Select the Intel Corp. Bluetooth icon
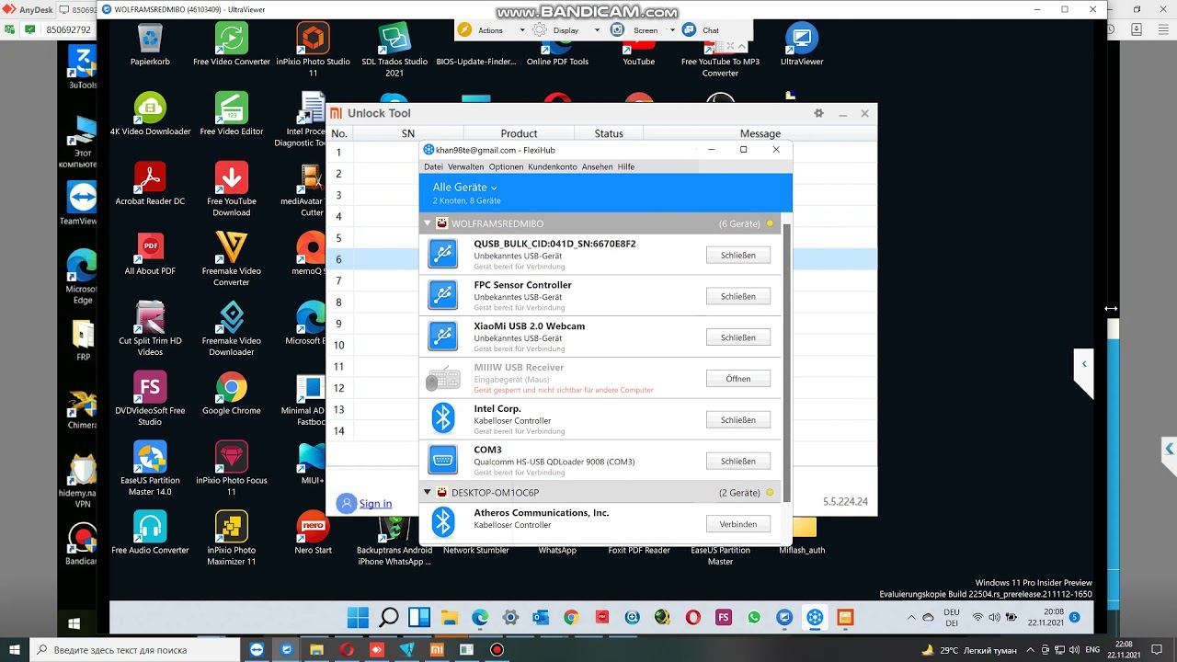 [x=443, y=419]
